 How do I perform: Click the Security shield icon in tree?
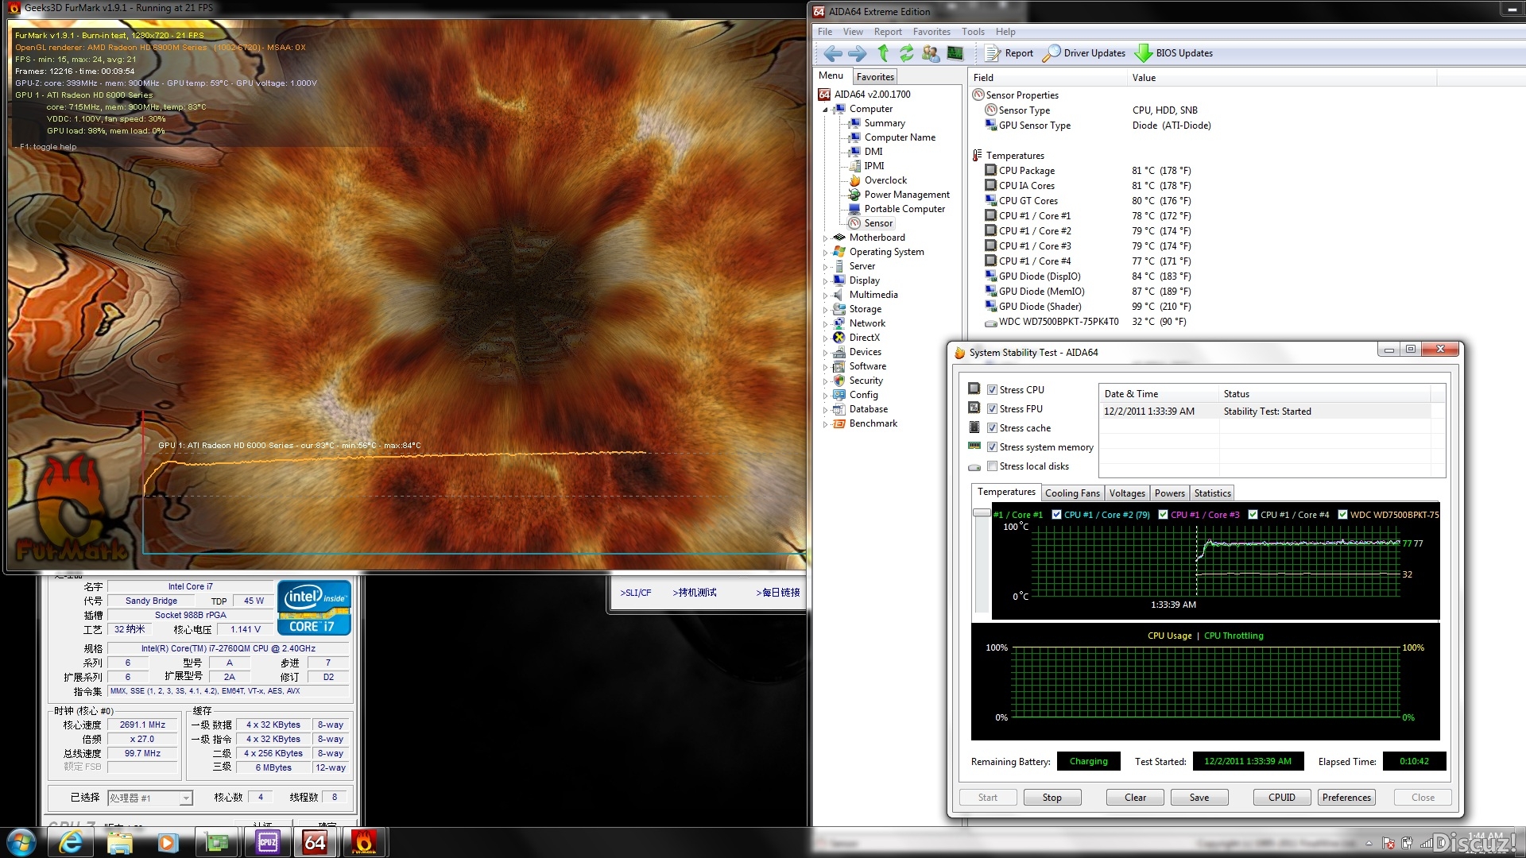[839, 381]
